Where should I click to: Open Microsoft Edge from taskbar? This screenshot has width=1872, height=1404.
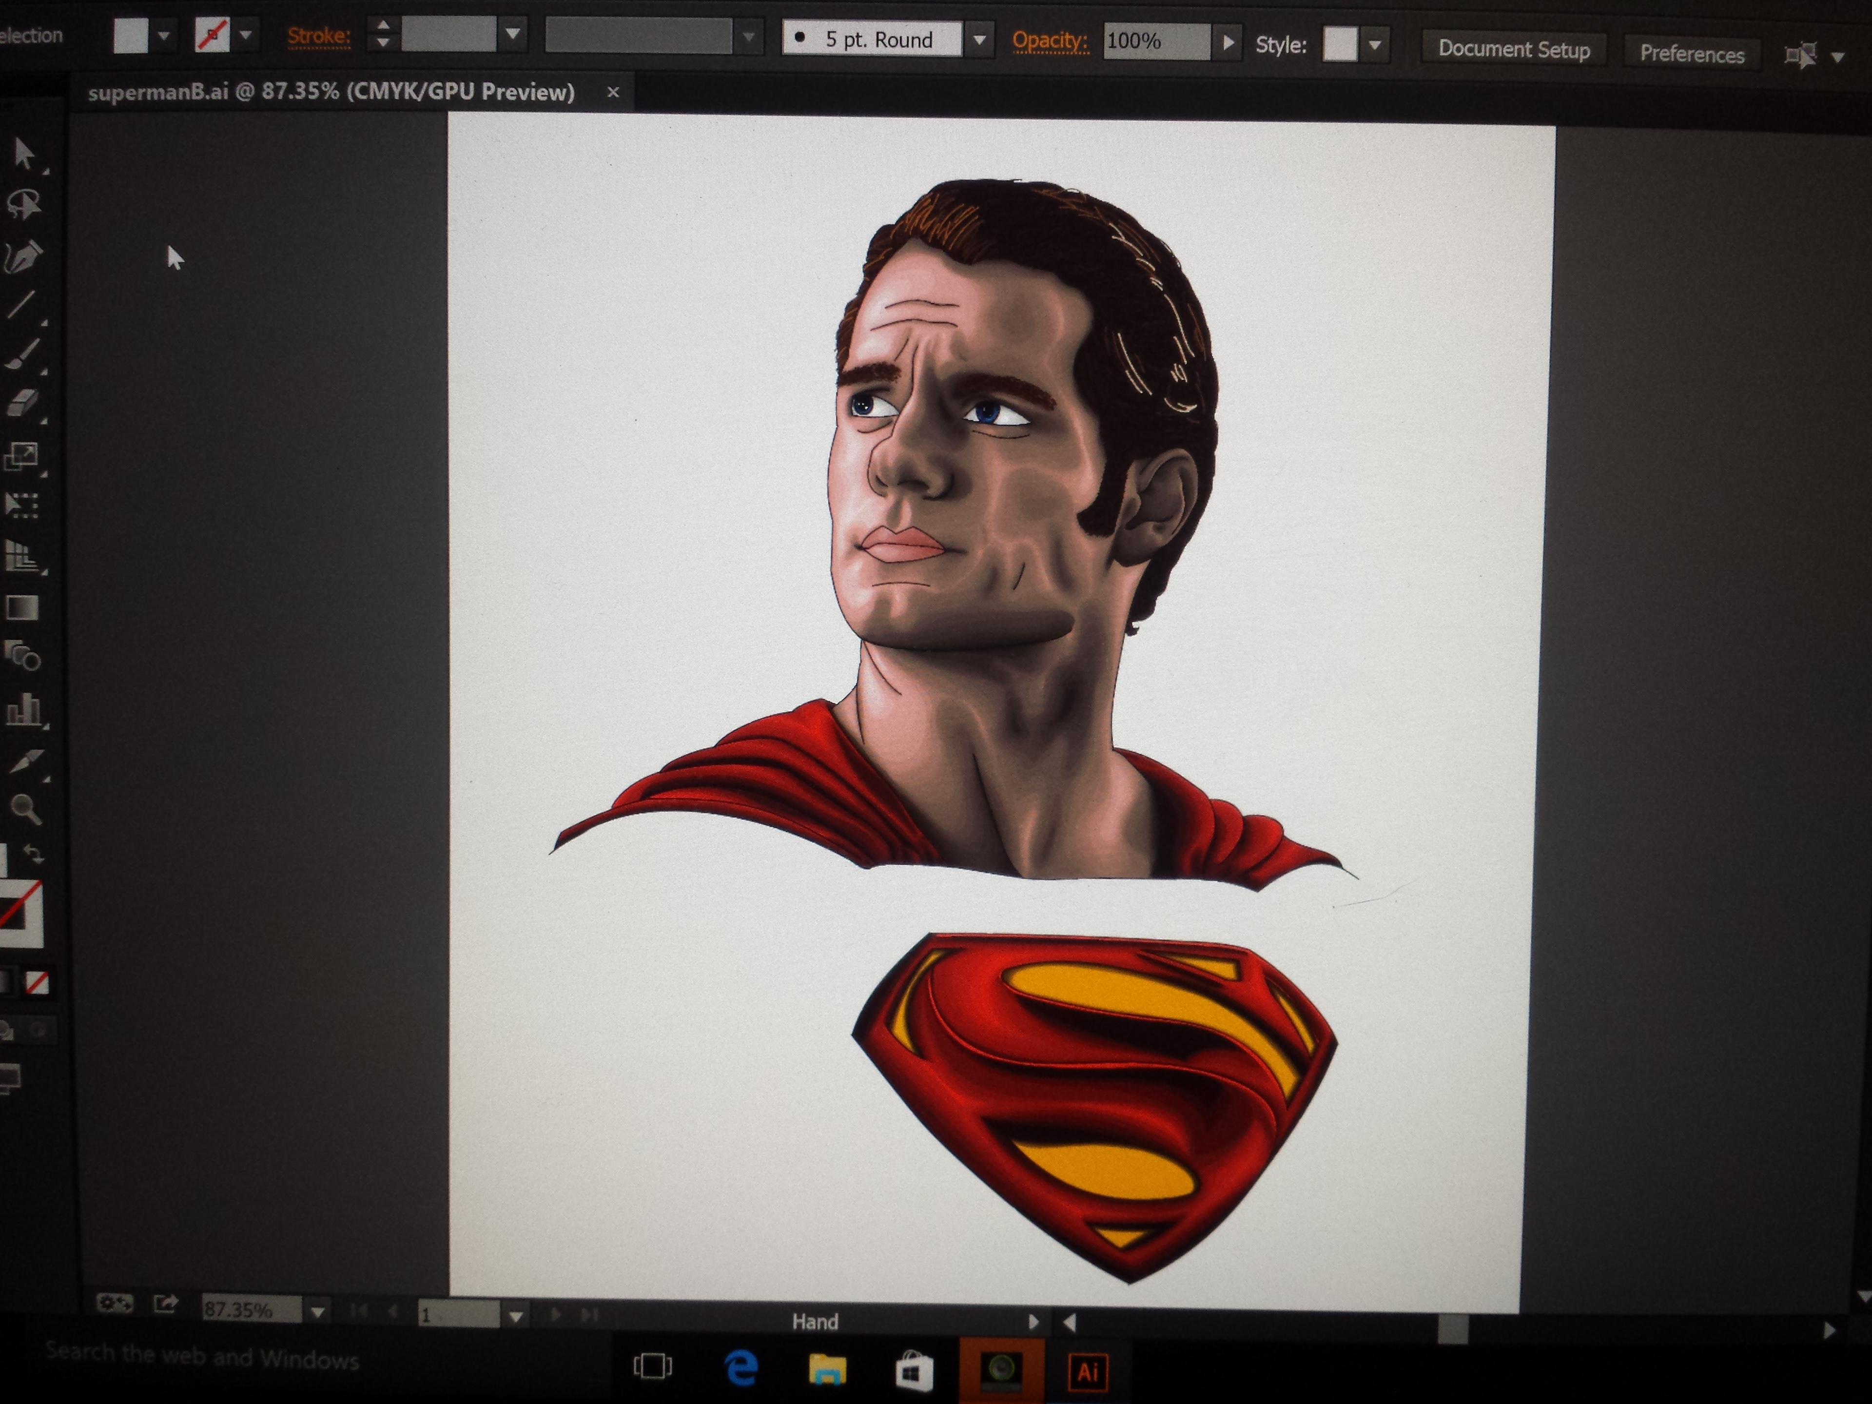click(741, 1367)
